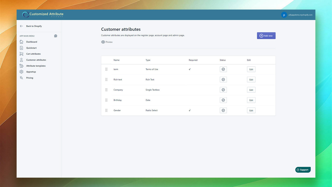Click the eye icon next to Priview
Viewport: 332px width, 187px height.
pos(103,42)
